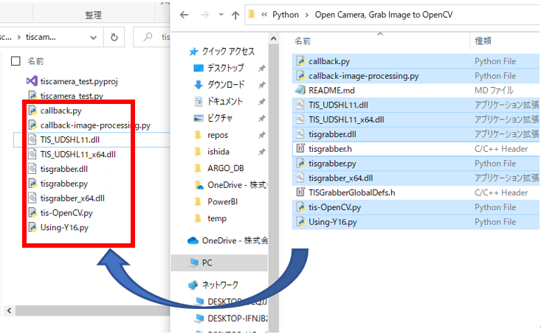Viewport: 541px width, 334px height.
Task: Open ARGO_DB folder icon
Action: [x=199, y=168]
